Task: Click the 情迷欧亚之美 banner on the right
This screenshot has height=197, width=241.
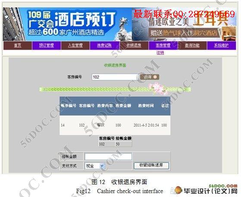Action: click(x=184, y=24)
